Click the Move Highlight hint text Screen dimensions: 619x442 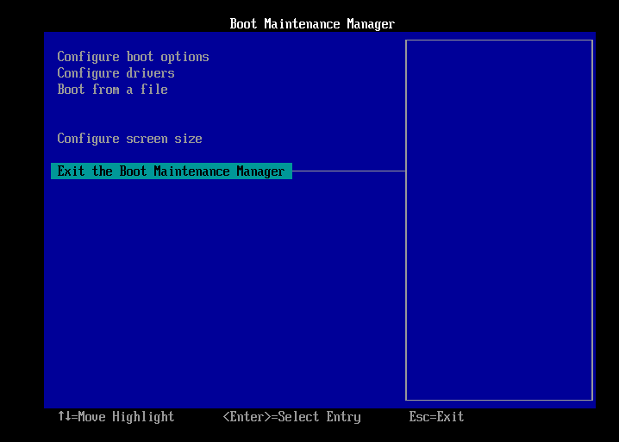pyautogui.click(x=116, y=417)
